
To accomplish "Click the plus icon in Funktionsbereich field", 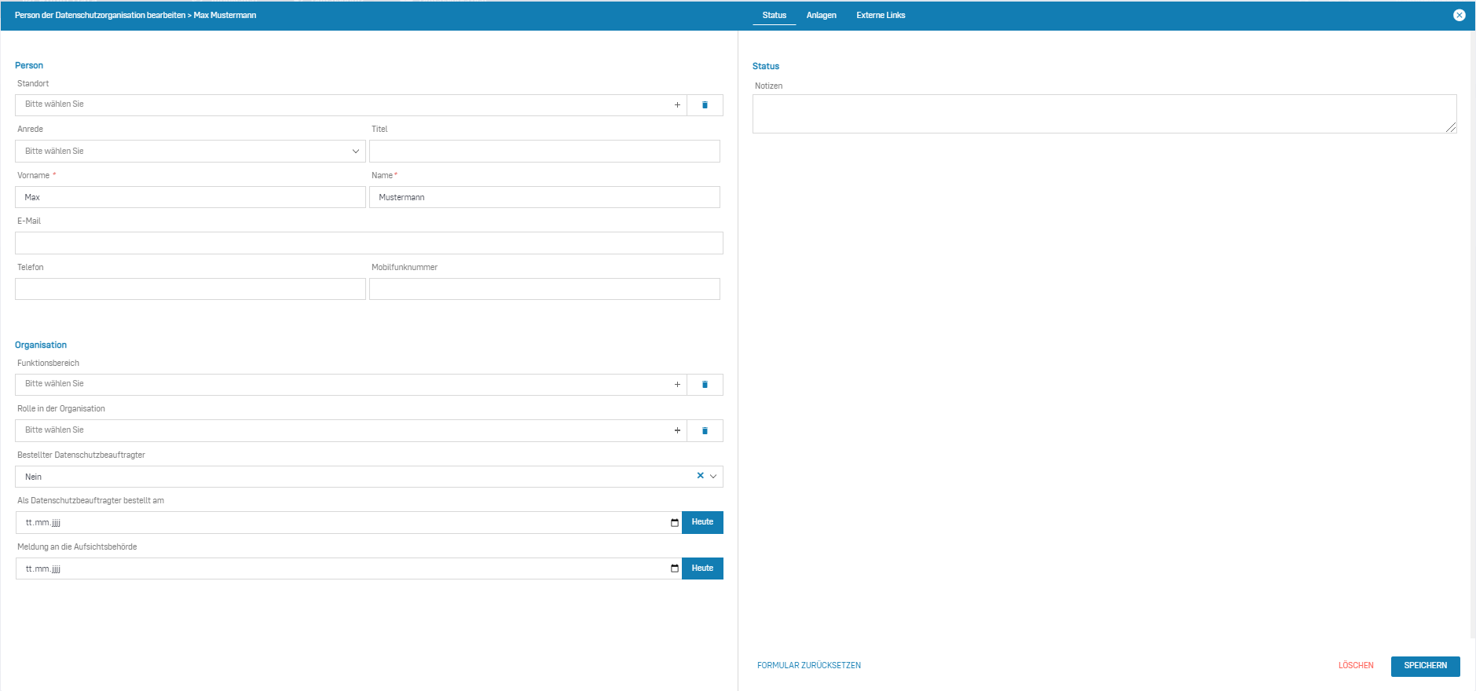I will [x=677, y=385].
